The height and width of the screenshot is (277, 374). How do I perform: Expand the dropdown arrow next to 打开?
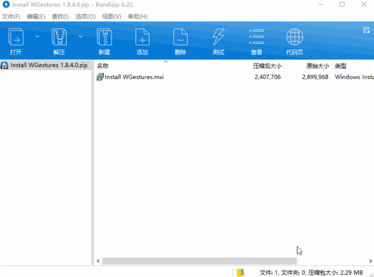coord(37,37)
